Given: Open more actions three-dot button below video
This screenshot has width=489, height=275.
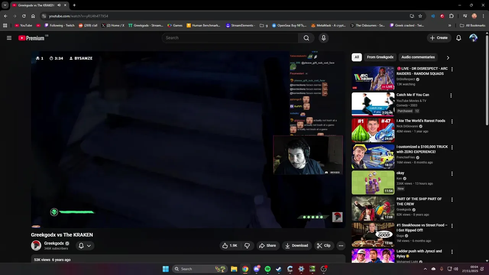Looking at the screenshot, I should pyautogui.click(x=341, y=246).
